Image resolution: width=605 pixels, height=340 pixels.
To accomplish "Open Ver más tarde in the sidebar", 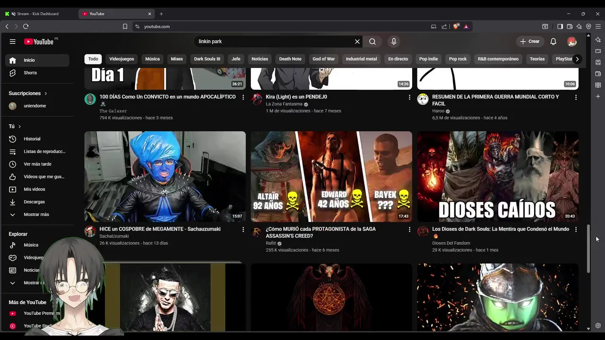I will (x=37, y=164).
